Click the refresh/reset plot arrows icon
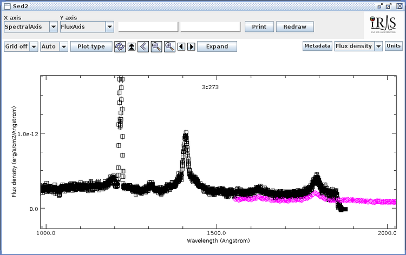 [120, 47]
